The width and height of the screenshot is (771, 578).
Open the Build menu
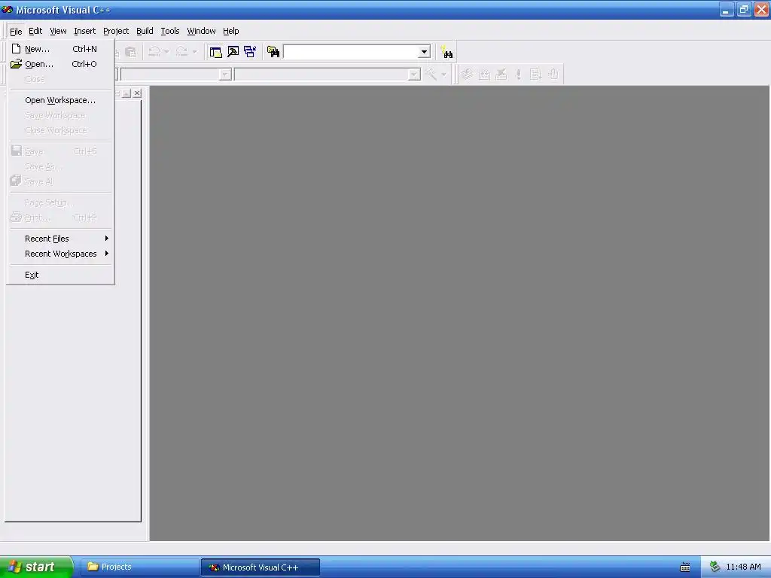145,31
